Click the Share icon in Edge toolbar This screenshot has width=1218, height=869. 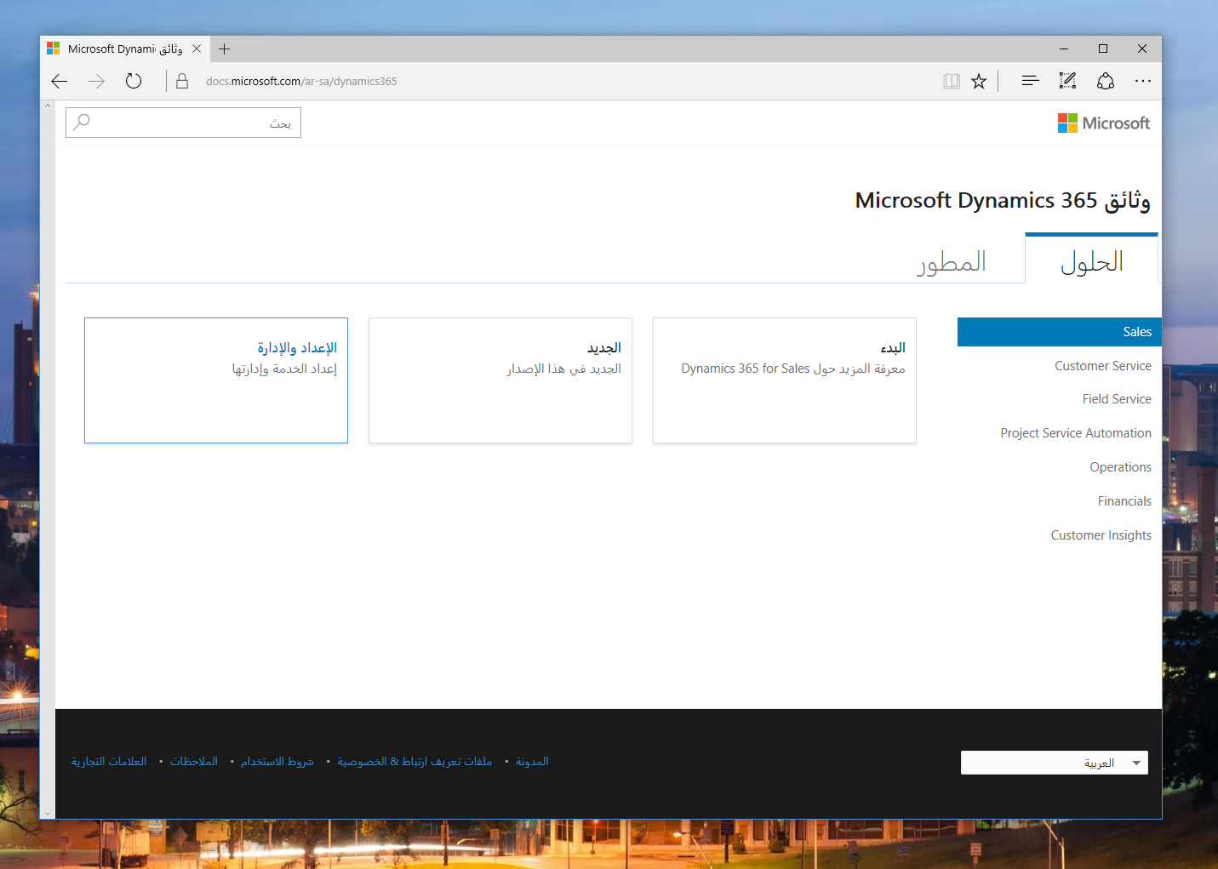[x=1106, y=81]
